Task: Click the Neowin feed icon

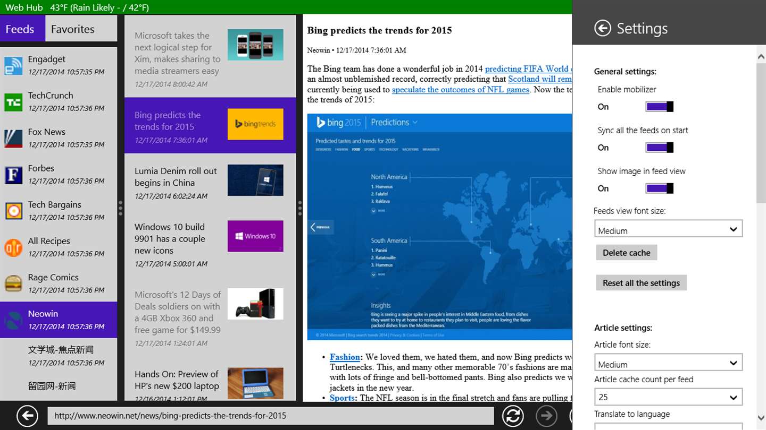Action: 13,320
